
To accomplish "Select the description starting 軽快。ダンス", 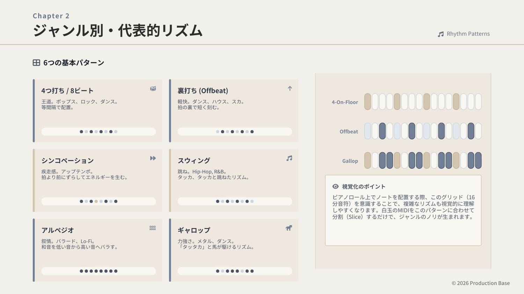I will tap(211, 105).
